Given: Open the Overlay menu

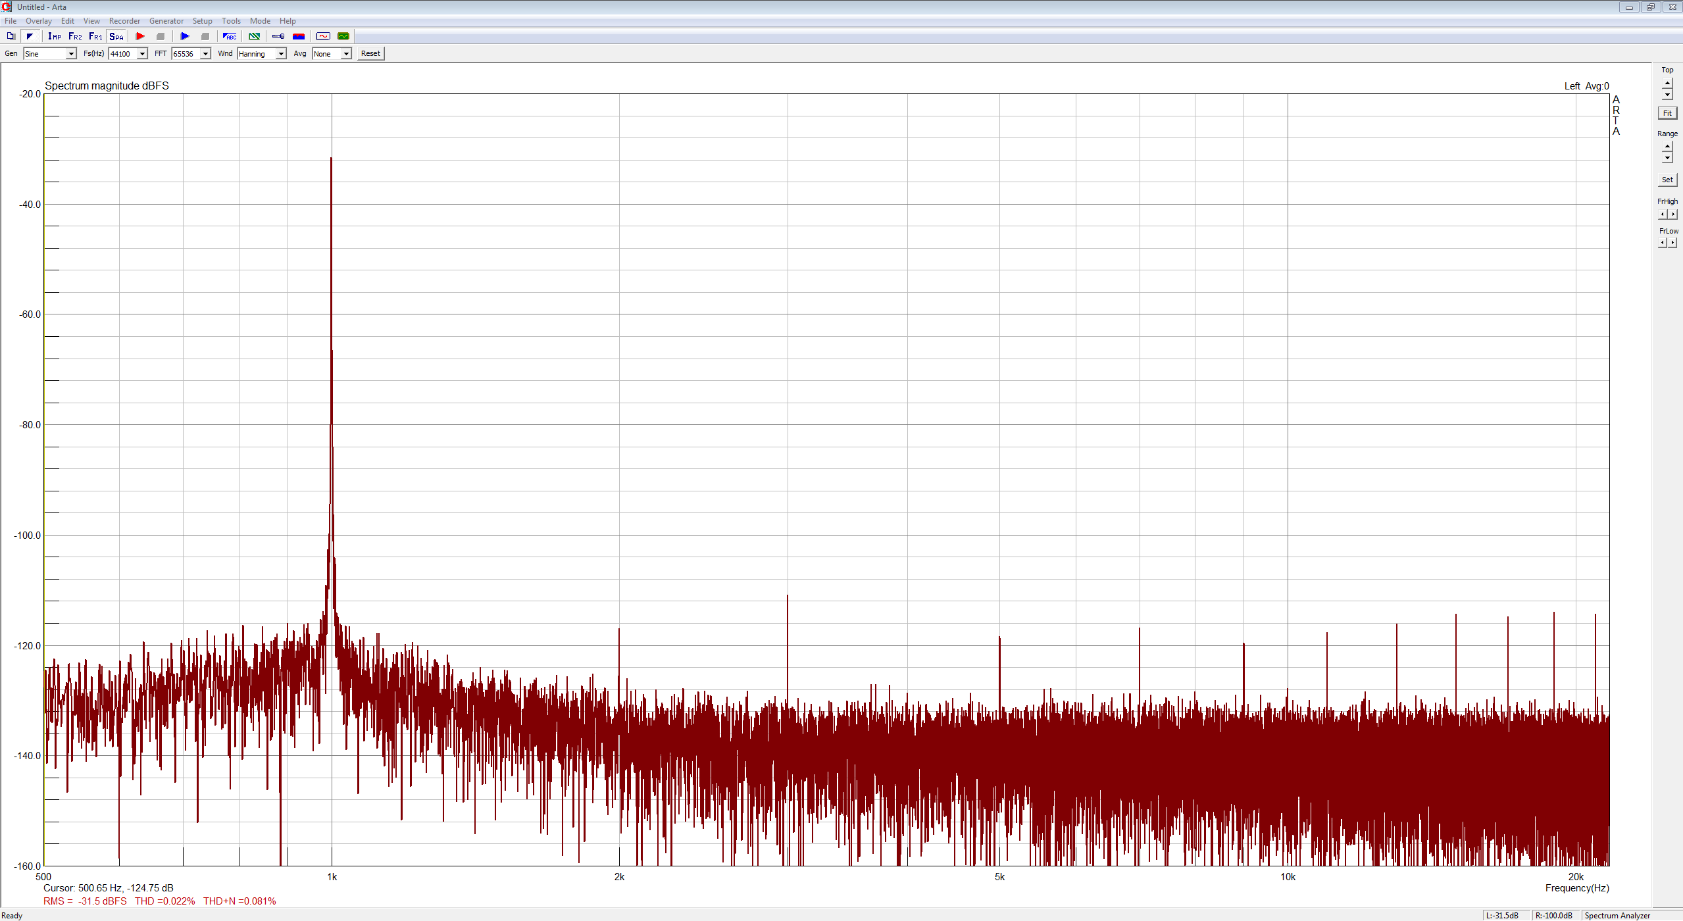Looking at the screenshot, I should 39,21.
